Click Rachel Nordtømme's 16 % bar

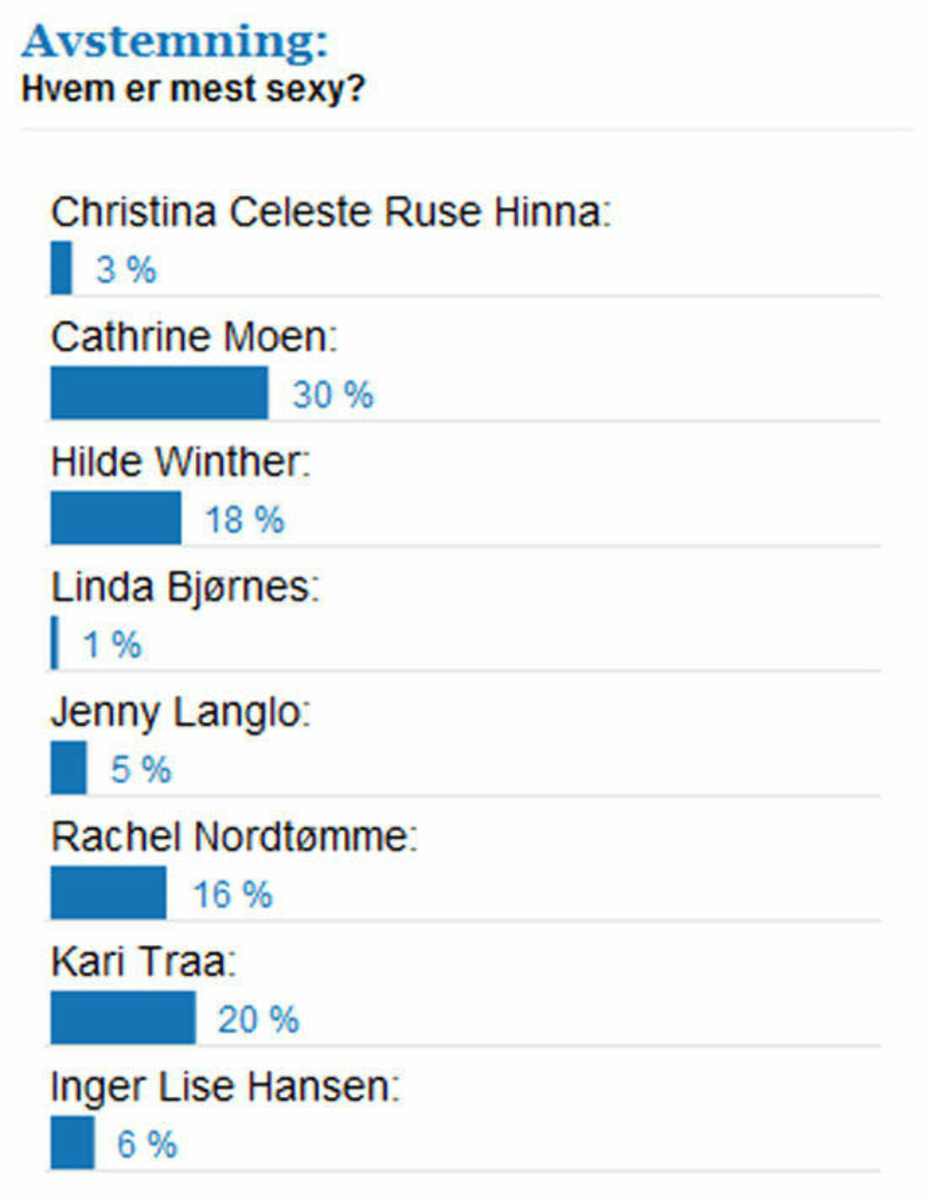(x=109, y=893)
